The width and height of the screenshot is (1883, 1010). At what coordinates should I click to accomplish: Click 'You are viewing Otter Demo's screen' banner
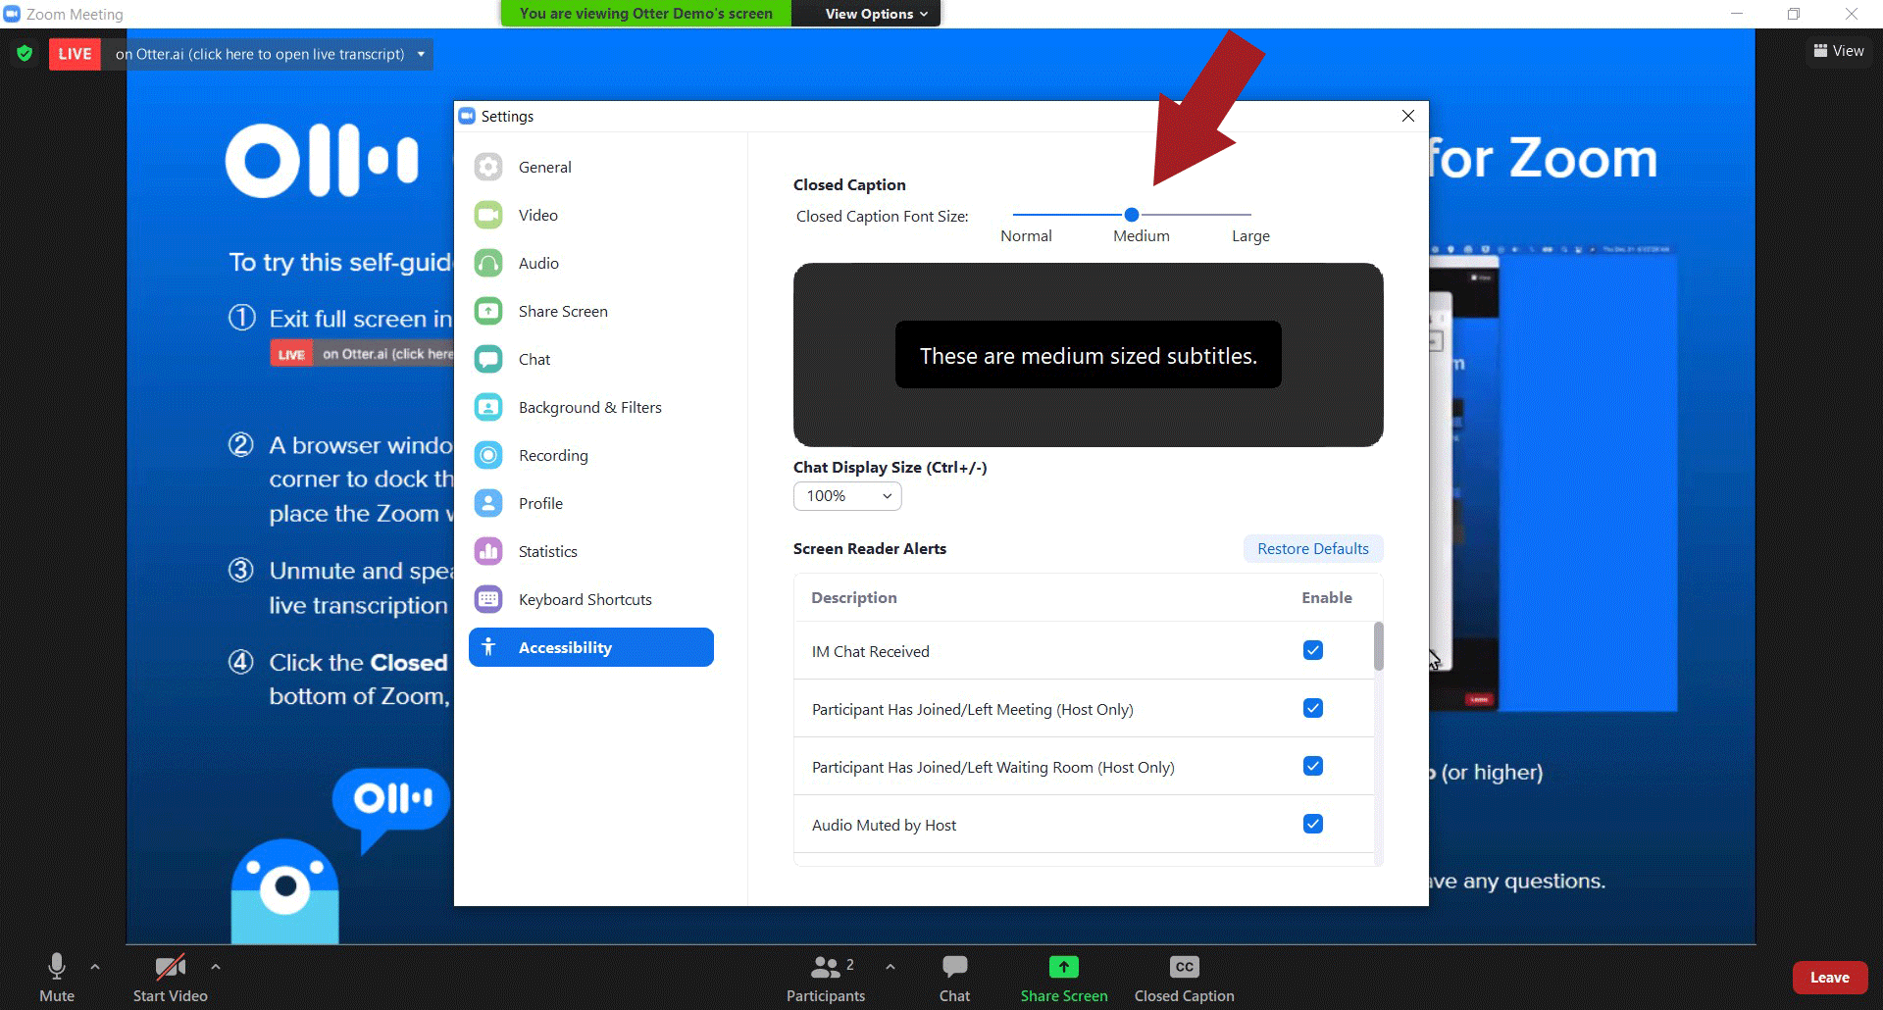tap(646, 14)
